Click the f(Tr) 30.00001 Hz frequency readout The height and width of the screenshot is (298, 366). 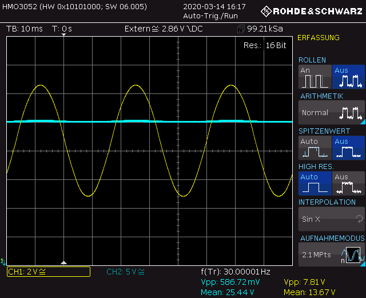point(236,272)
